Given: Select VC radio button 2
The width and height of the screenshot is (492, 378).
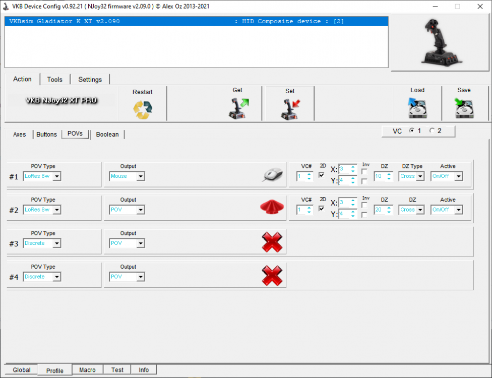Looking at the screenshot, I should tap(432, 131).
